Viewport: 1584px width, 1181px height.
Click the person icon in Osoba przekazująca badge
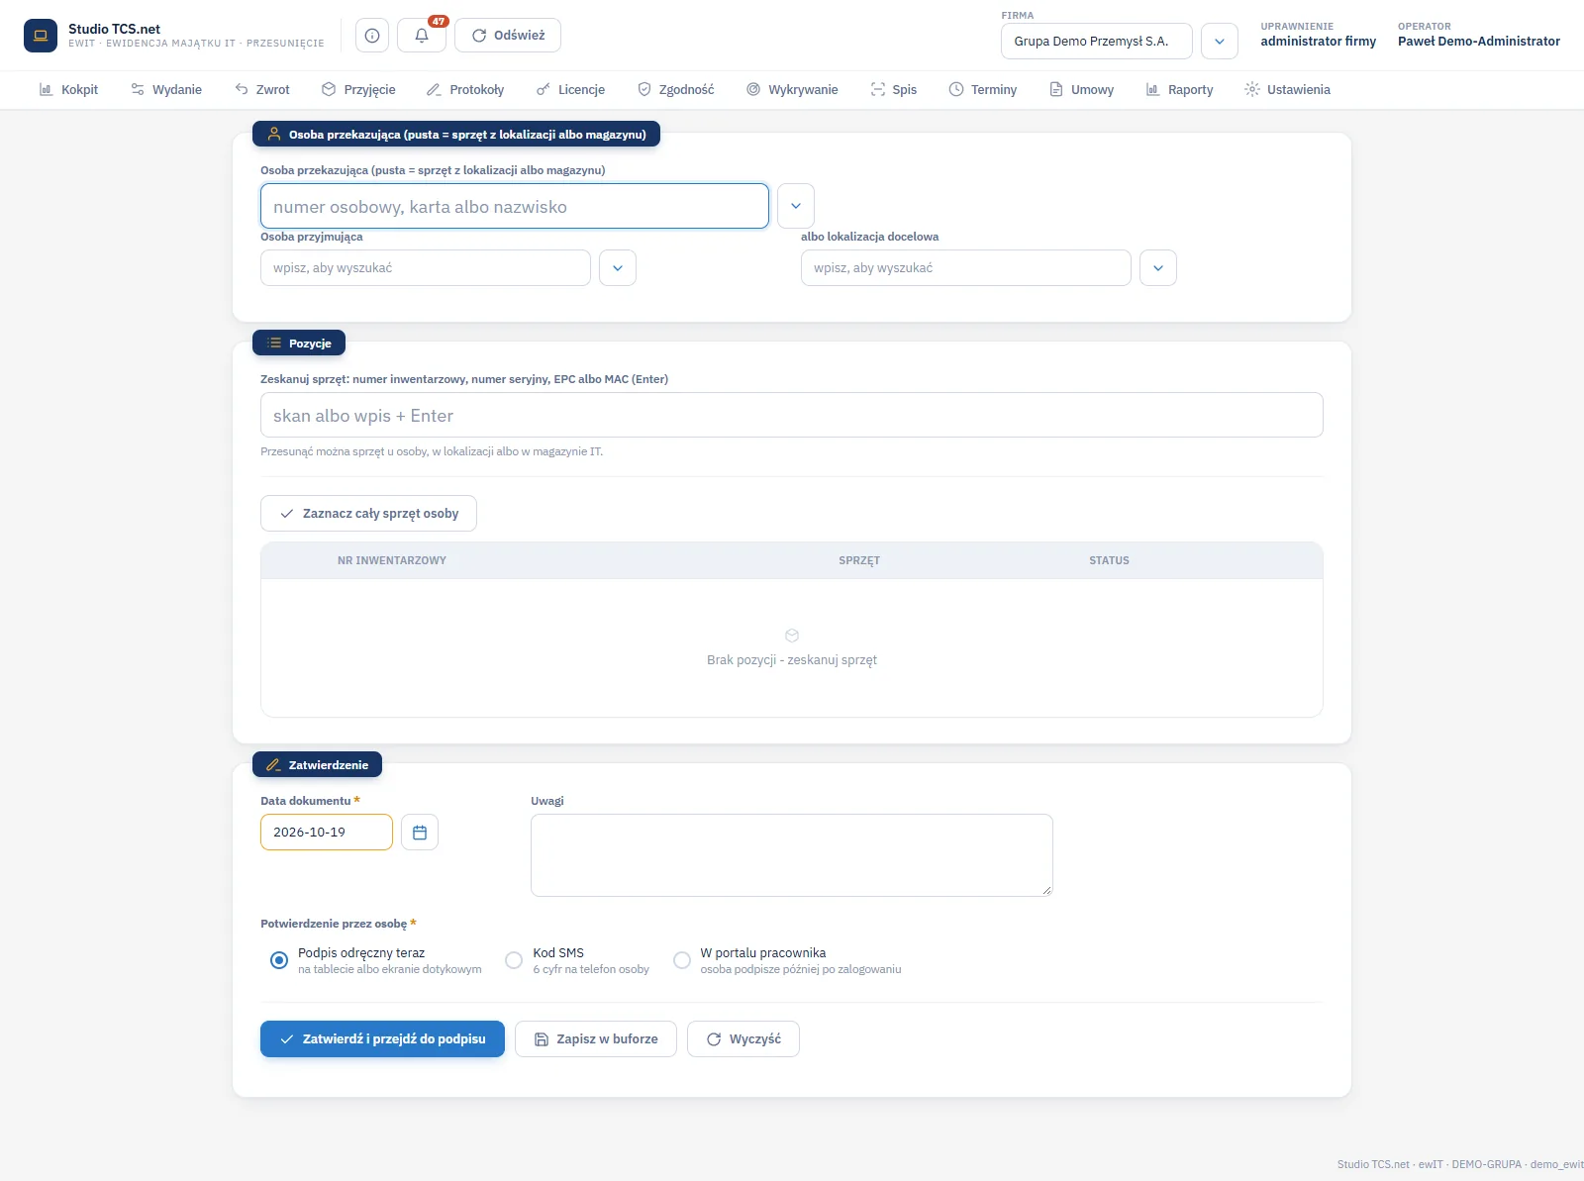click(274, 135)
